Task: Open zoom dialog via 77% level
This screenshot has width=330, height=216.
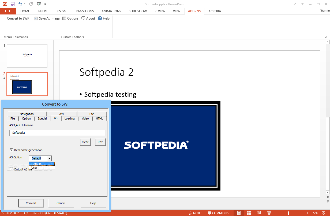Action: point(315,213)
